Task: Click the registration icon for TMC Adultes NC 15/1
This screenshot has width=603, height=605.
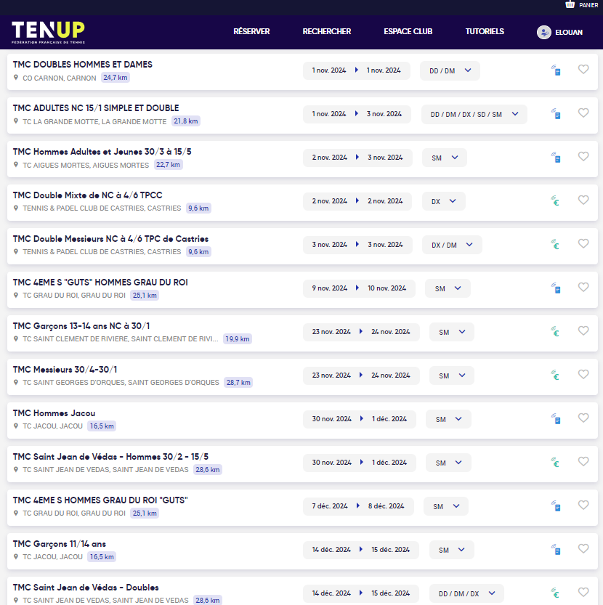Action: [x=556, y=114]
